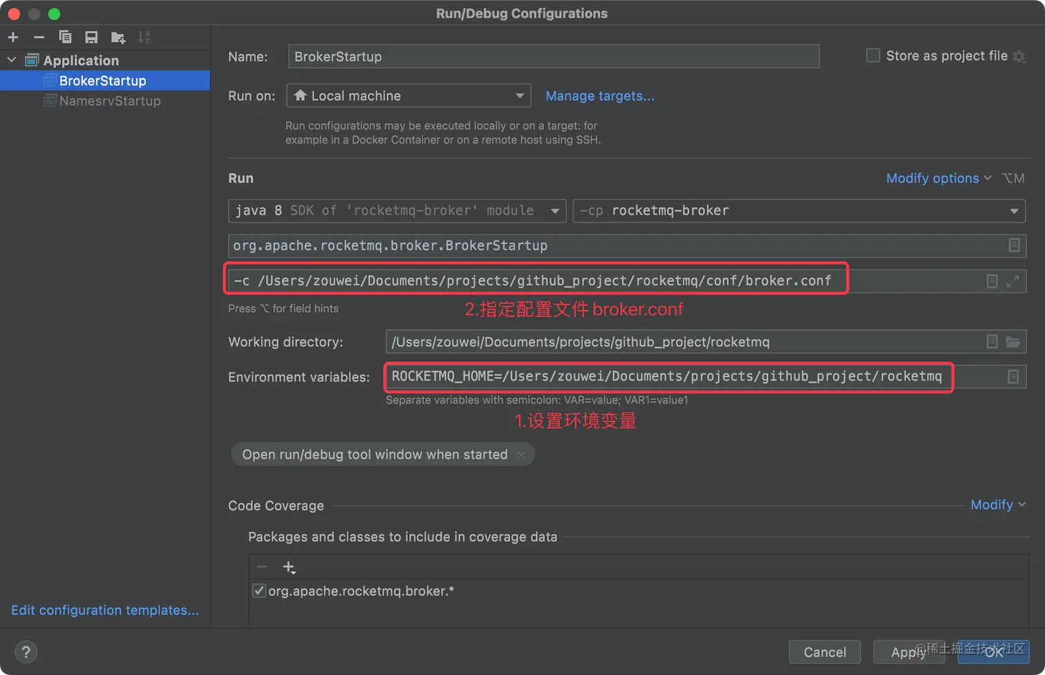Remove the selected configuration with minus icon

[x=39, y=37]
